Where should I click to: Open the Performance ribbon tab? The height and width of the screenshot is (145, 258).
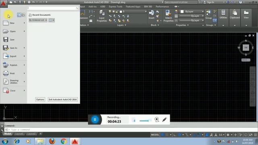(162, 6)
